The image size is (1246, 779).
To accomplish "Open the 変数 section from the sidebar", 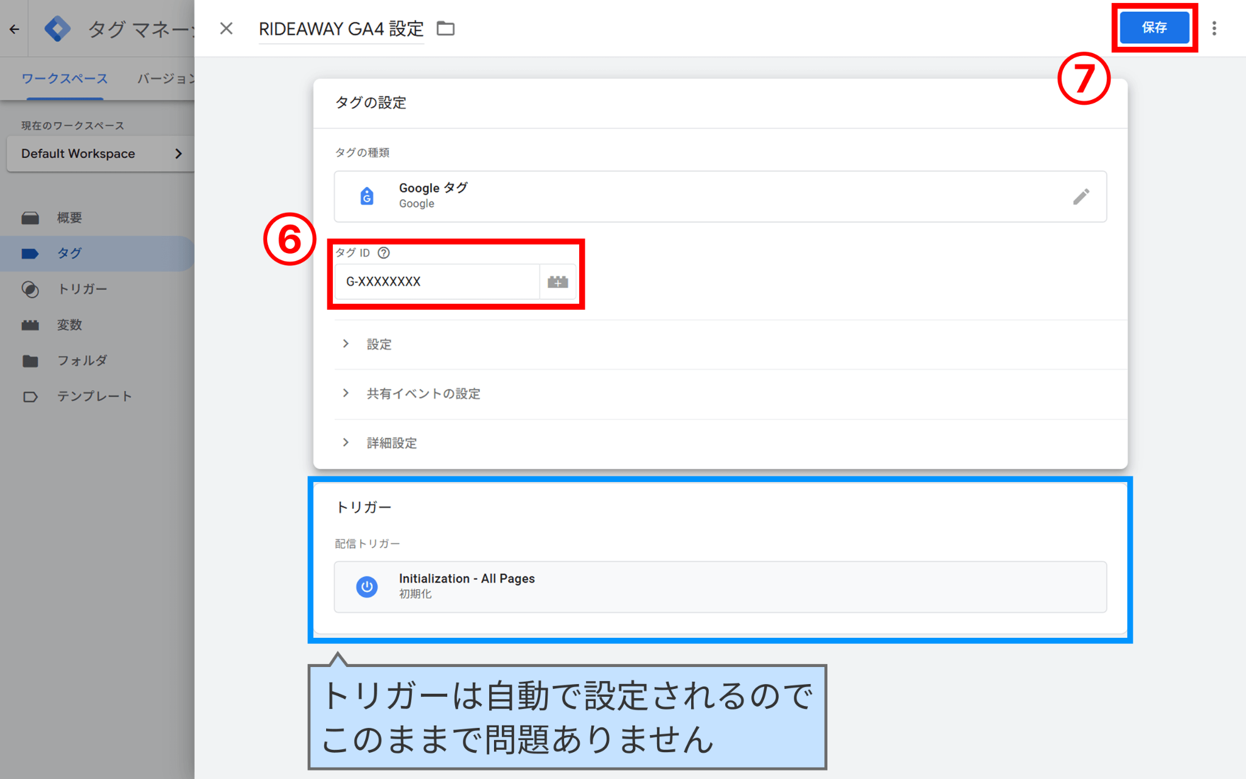I will pyautogui.click(x=69, y=324).
